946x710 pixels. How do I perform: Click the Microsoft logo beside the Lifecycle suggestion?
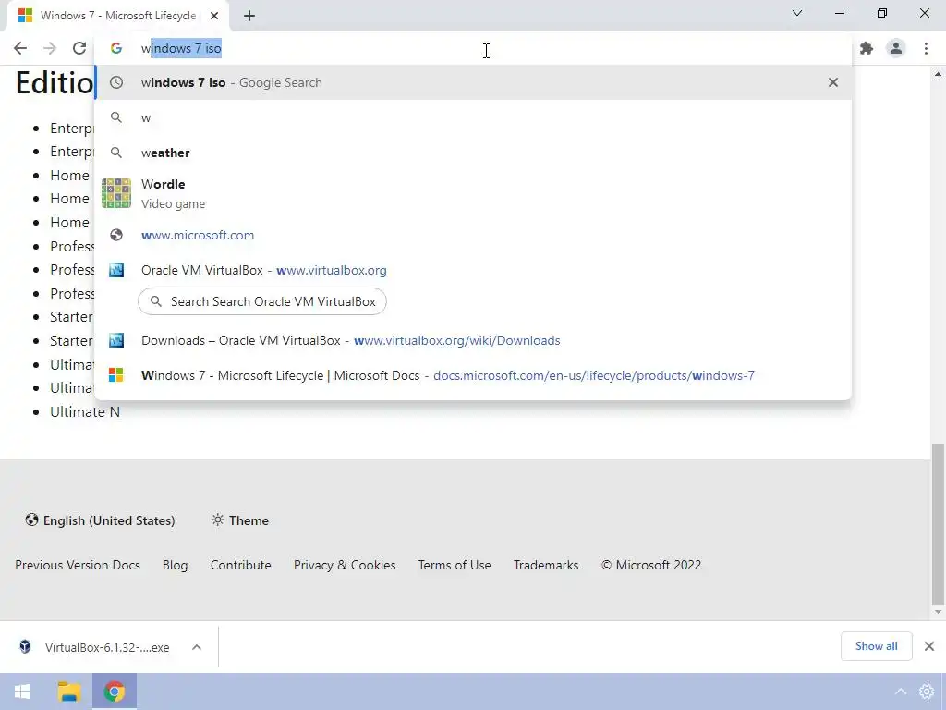[x=115, y=375]
